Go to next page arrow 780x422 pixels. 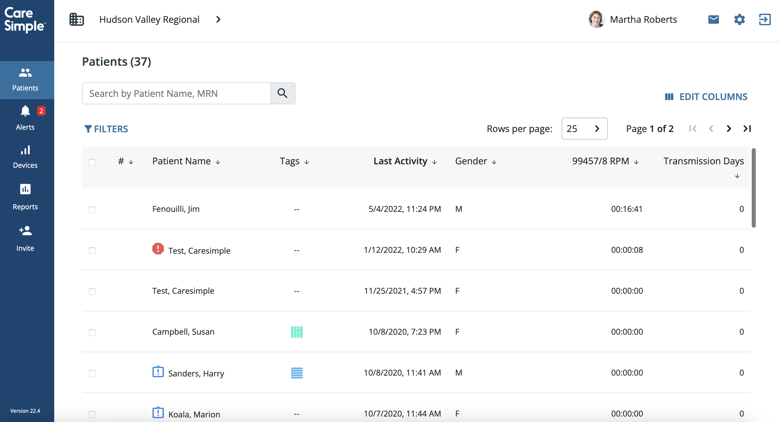pos(729,129)
